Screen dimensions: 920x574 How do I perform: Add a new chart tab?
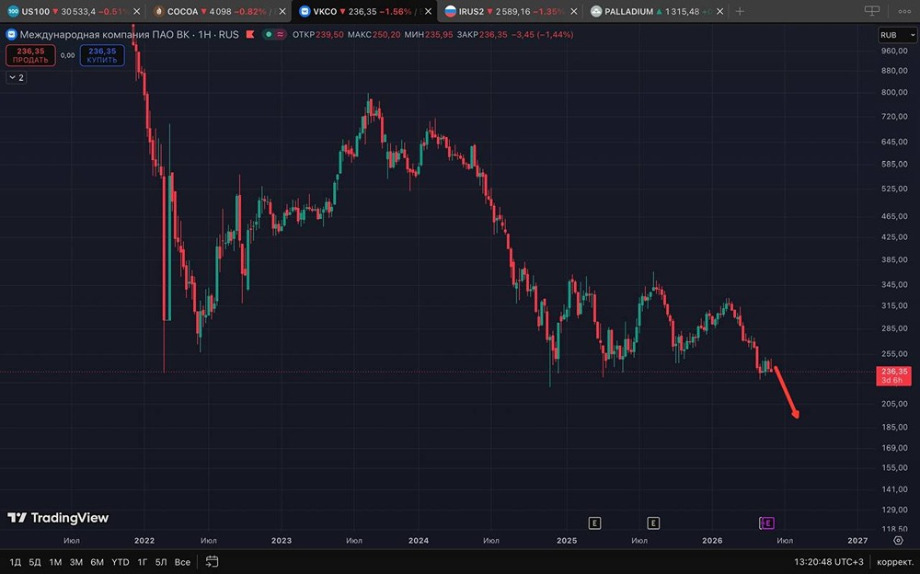[740, 11]
